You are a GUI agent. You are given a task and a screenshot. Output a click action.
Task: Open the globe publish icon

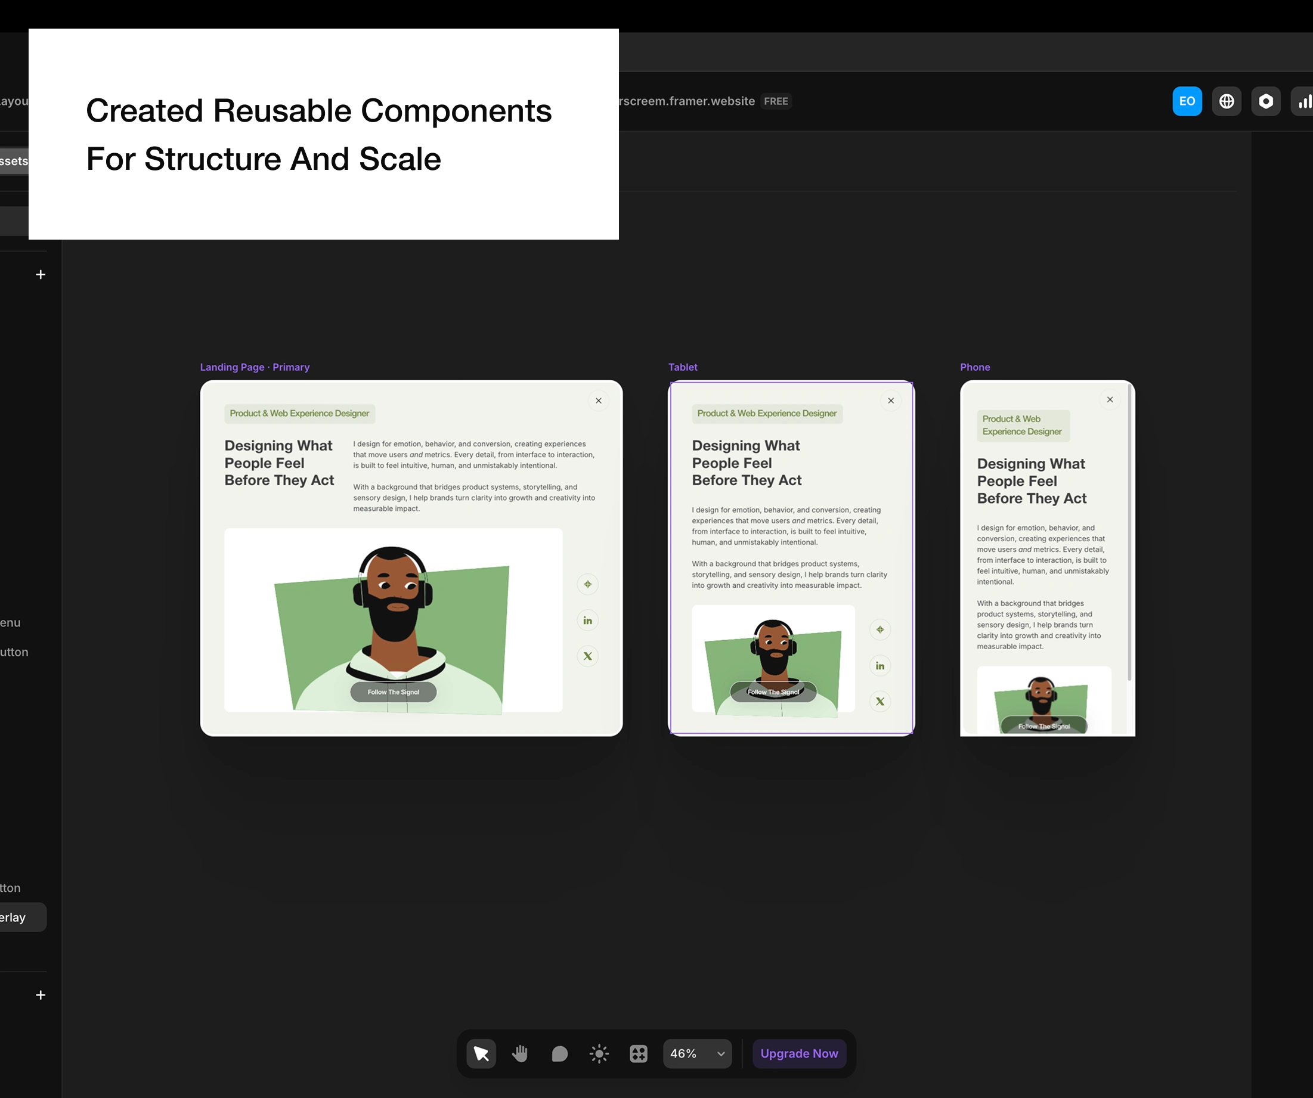point(1226,101)
